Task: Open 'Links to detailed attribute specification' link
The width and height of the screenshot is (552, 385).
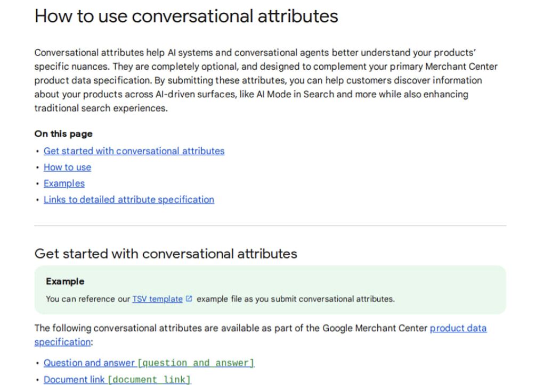Action: click(x=129, y=199)
